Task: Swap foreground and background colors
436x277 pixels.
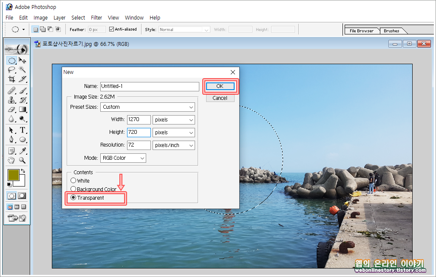Action: 23,171
